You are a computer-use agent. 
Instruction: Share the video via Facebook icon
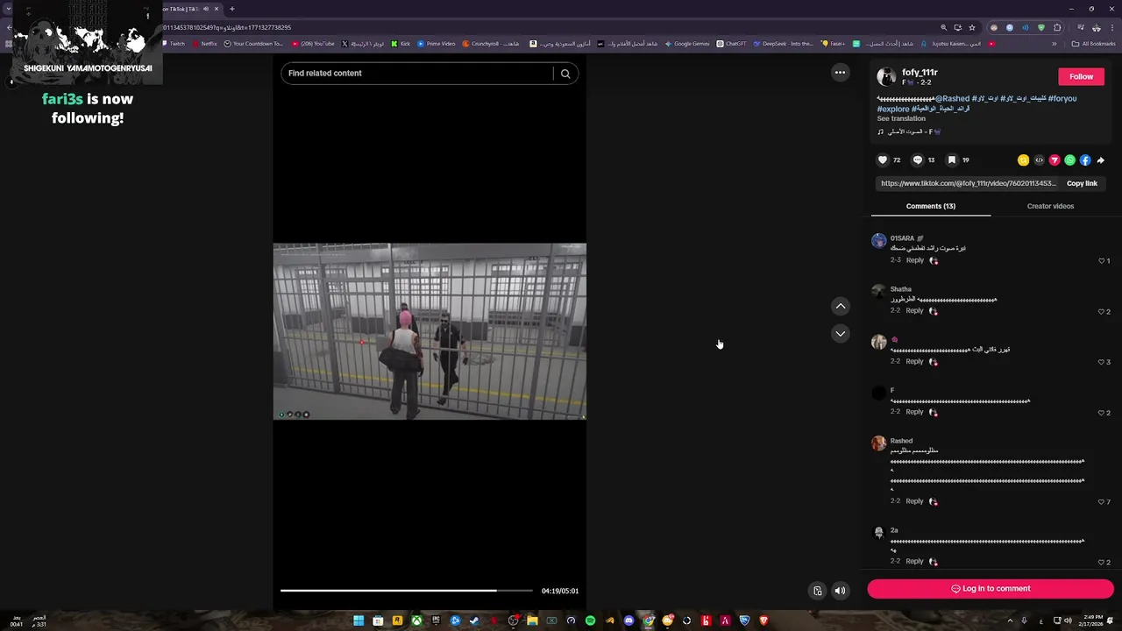click(1085, 160)
